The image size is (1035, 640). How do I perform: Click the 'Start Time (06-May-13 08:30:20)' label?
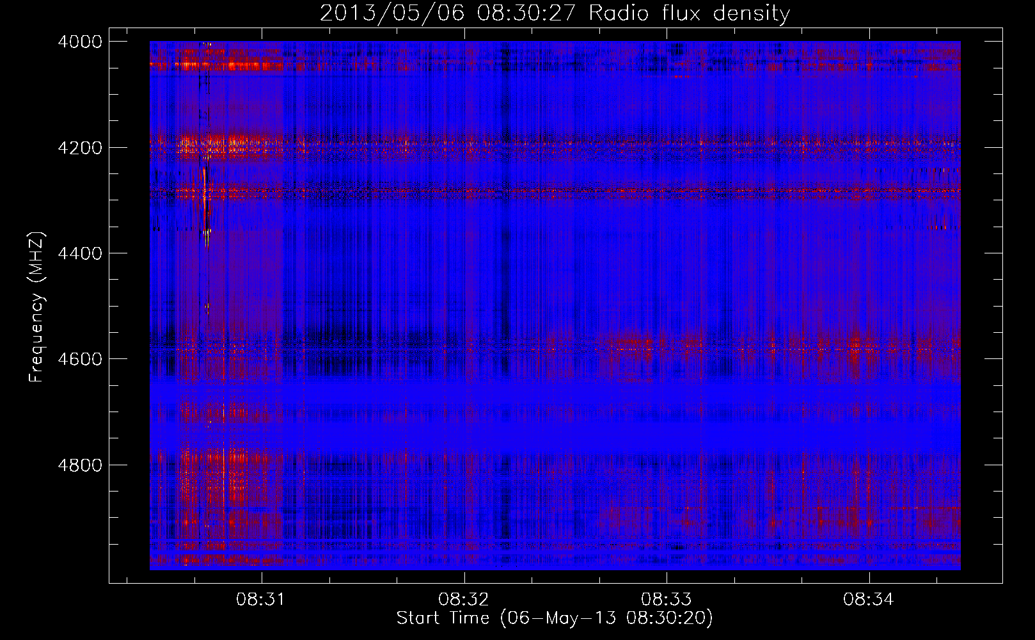pyautogui.click(x=555, y=618)
